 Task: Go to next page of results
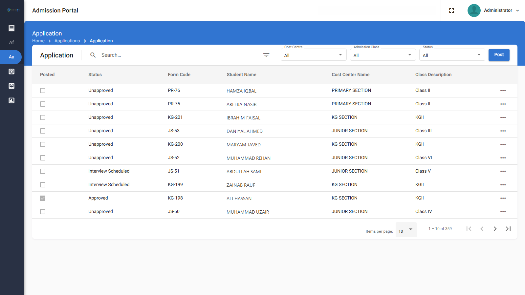point(495,229)
